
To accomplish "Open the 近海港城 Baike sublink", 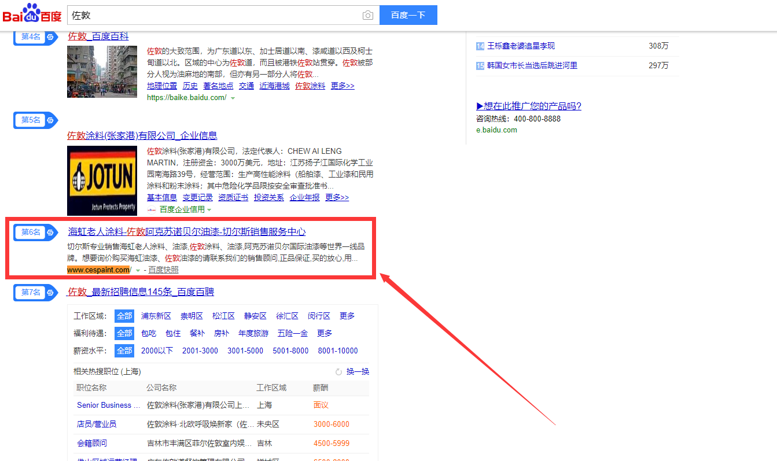I will pyautogui.click(x=275, y=86).
